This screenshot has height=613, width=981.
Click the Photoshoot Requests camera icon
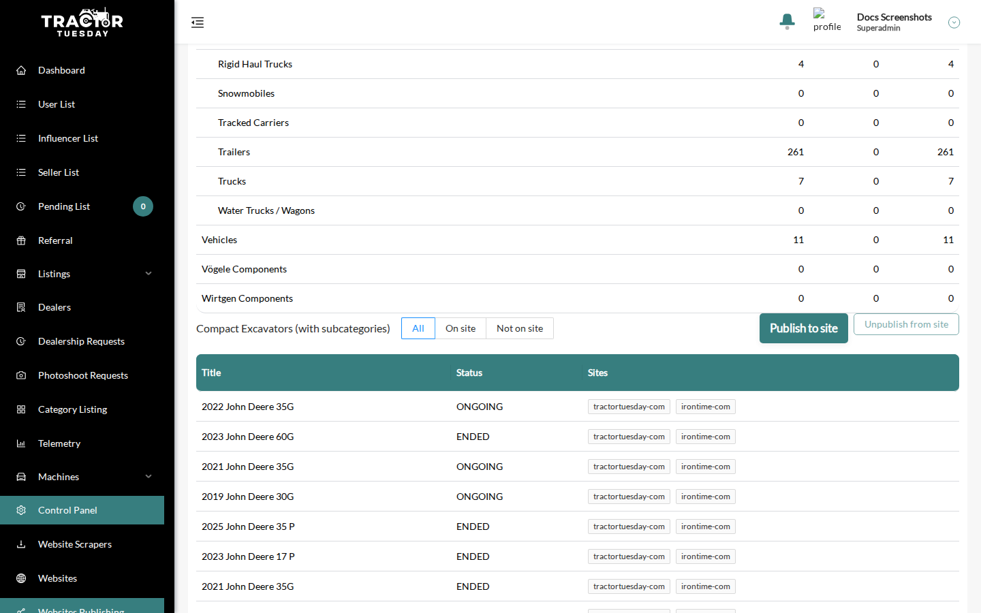point(21,375)
